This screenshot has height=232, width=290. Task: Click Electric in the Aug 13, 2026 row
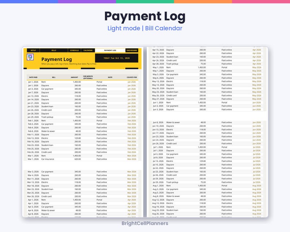169,204
